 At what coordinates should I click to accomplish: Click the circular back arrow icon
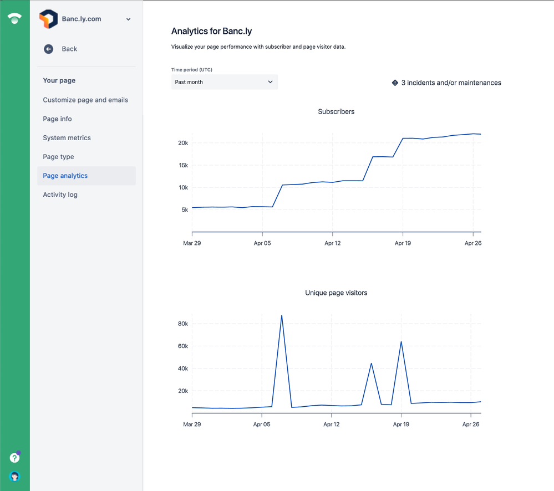point(48,49)
